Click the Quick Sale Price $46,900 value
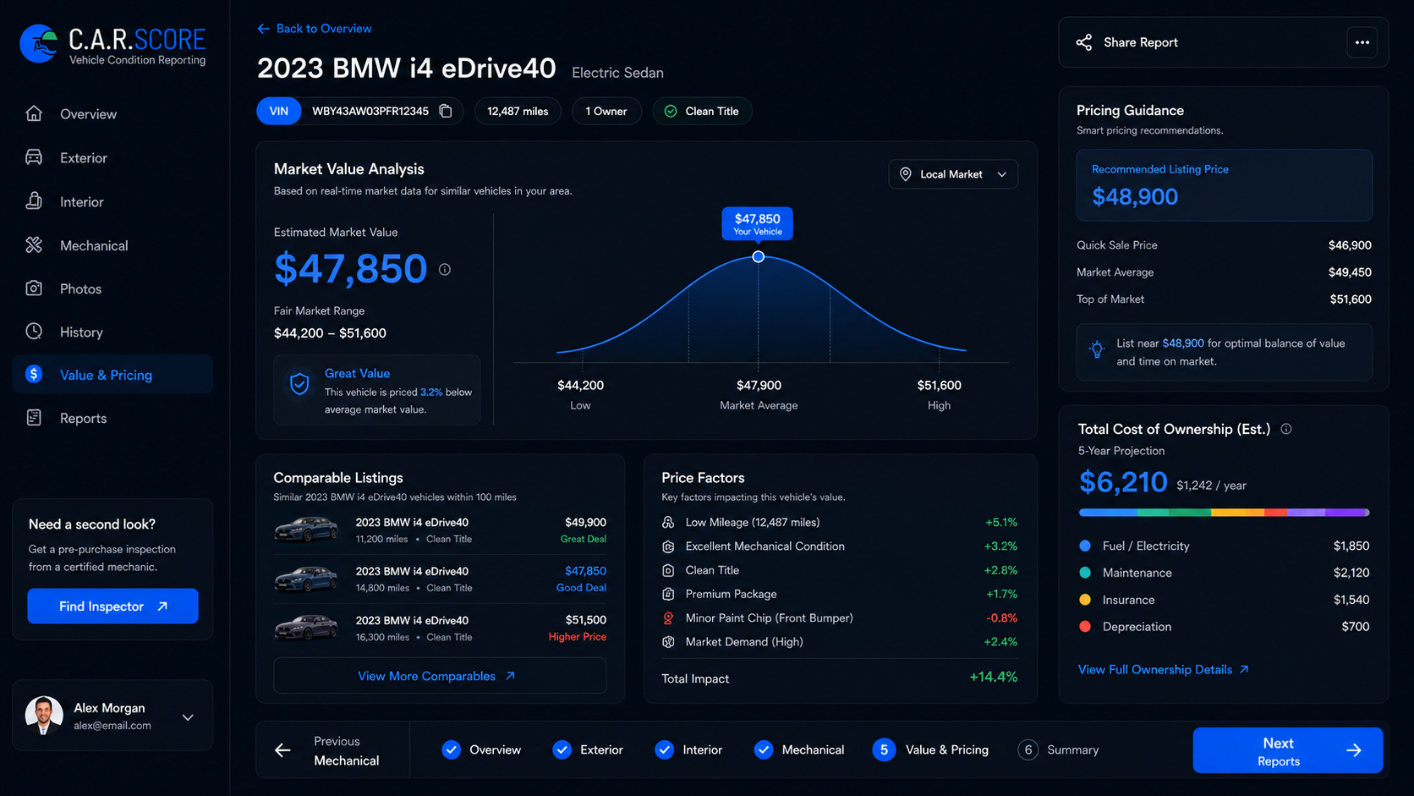The height and width of the screenshot is (796, 1414). (x=1350, y=245)
